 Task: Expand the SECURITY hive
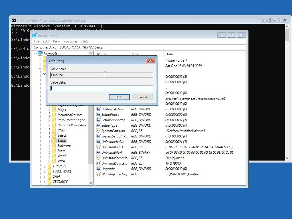tap(45, 182)
